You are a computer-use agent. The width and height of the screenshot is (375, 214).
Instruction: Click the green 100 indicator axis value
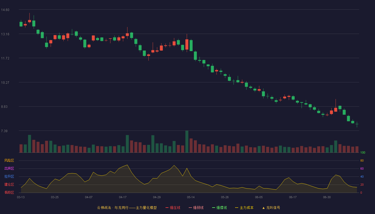point(363,153)
